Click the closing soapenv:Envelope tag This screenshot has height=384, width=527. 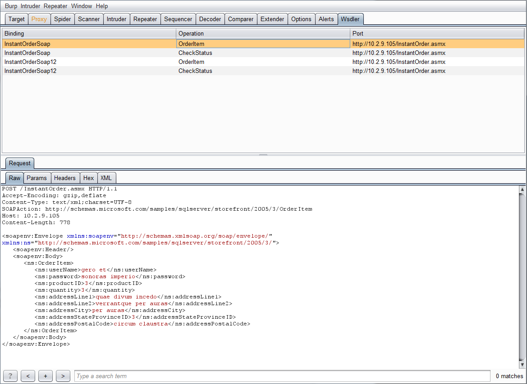[36, 344]
